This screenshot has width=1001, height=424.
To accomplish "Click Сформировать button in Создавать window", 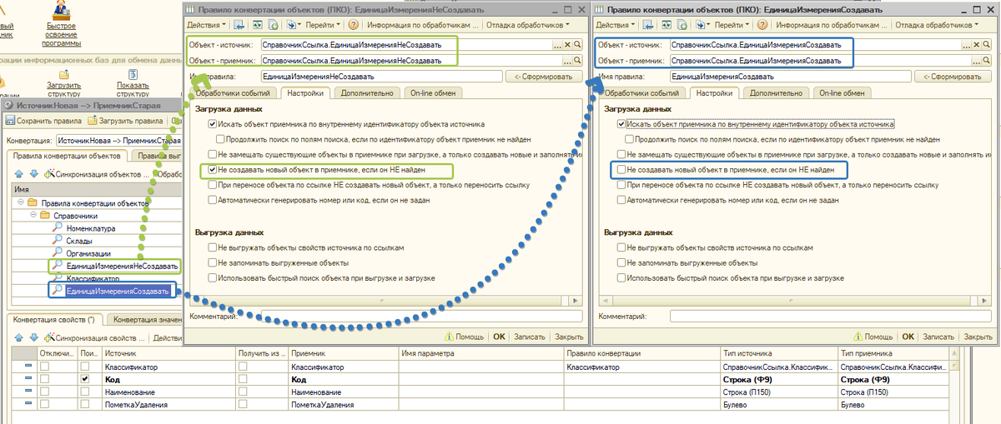I will [954, 76].
